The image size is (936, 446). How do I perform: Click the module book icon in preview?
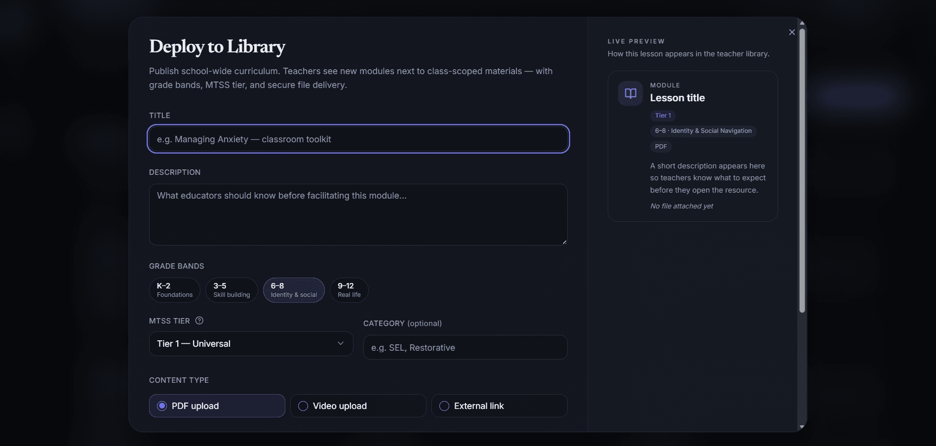click(630, 93)
